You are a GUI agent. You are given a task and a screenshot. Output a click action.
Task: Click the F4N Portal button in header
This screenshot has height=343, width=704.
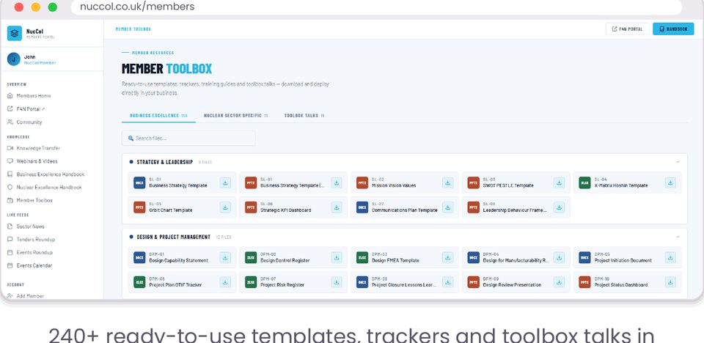click(x=627, y=29)
